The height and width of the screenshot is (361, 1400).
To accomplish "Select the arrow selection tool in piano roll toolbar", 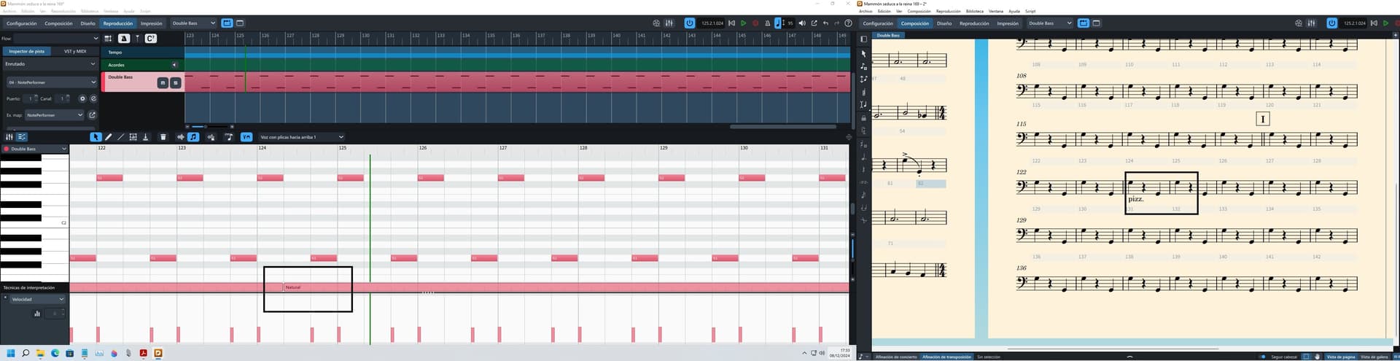I will click(x=96, y=137).
